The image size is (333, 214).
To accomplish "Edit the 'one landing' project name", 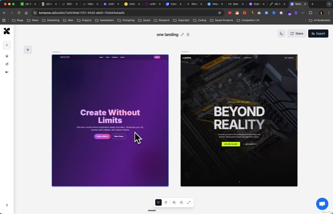I will click(x=182, y=35).
